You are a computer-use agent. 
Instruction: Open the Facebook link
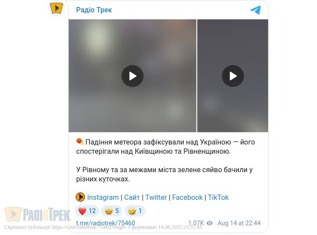click(188, 197)
